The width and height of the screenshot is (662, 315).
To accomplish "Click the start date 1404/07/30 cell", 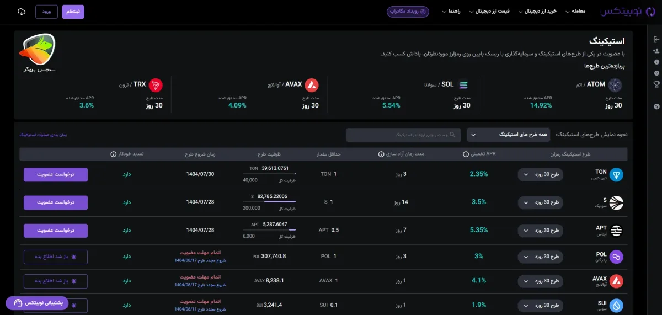I will [200, 174].
